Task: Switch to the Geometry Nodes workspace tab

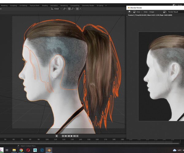Action: [x=88, y=6]
